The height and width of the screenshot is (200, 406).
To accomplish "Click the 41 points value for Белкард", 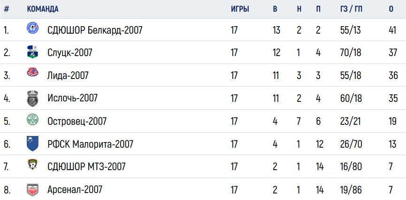I will coord(392,30).
